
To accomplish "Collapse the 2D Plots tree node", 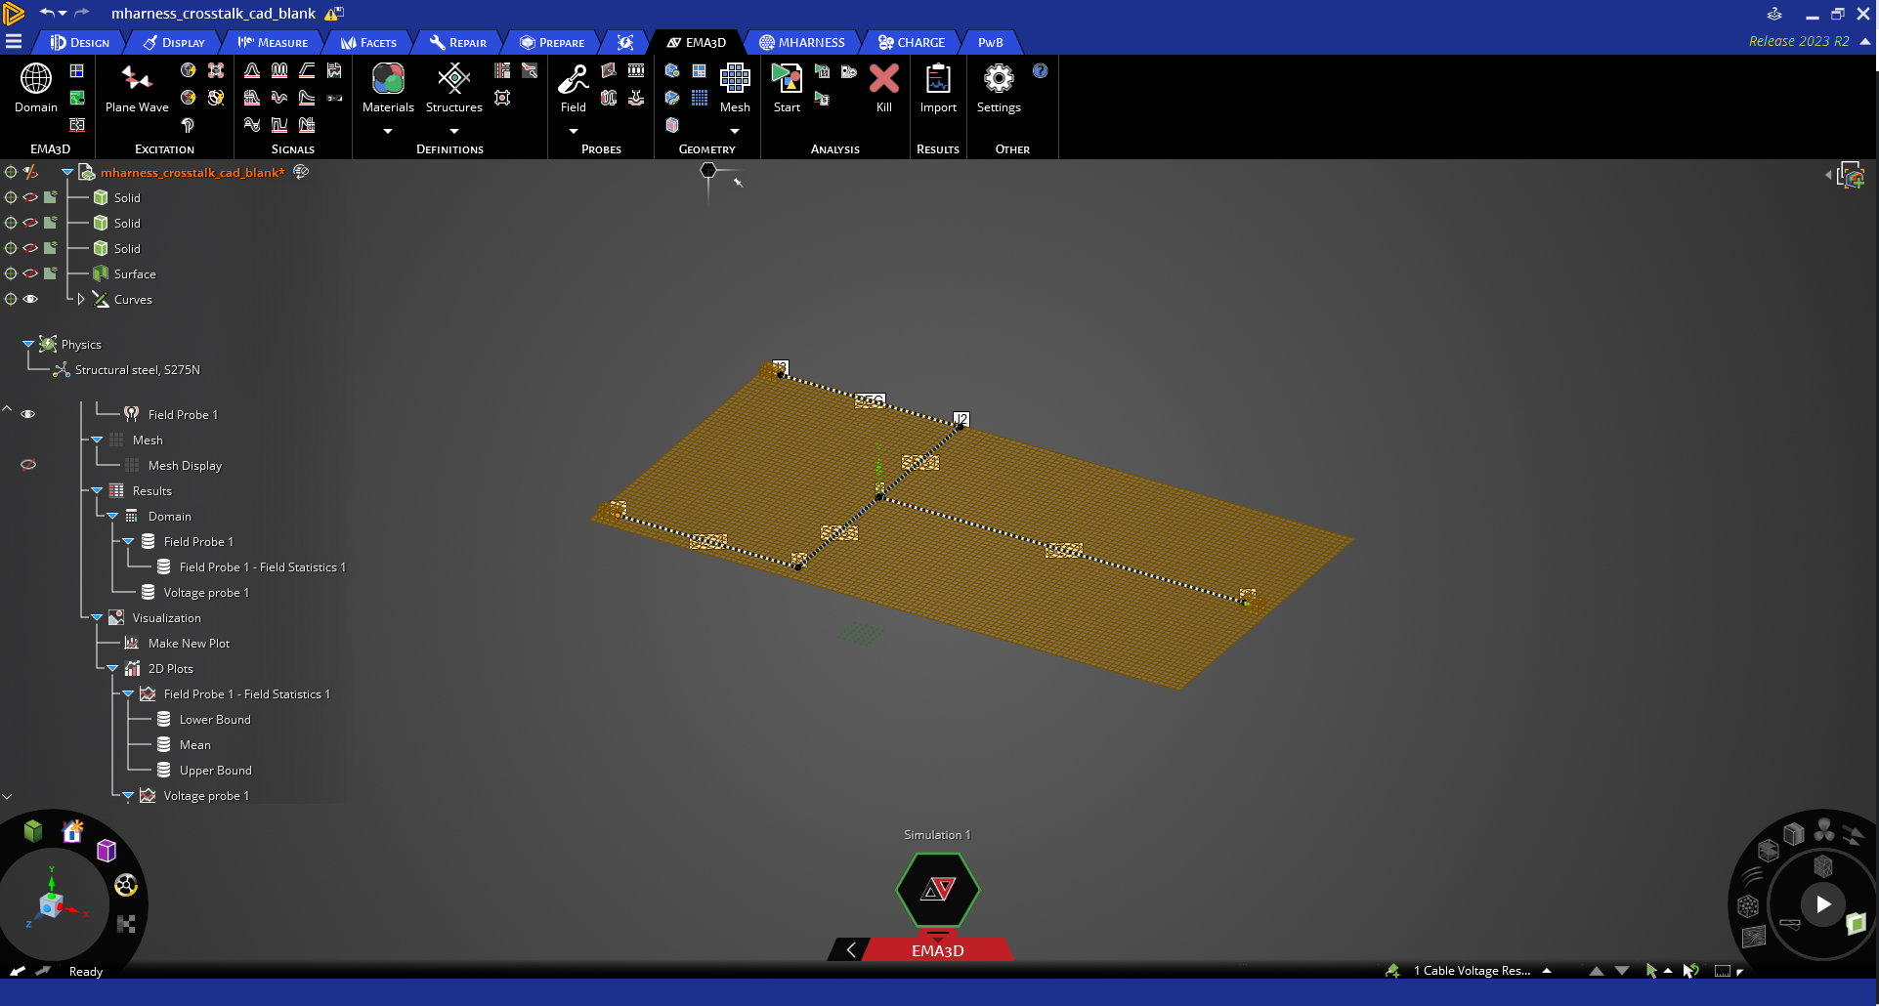I will 112,668.
